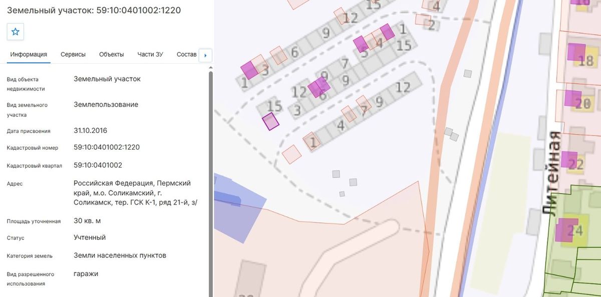Screen dimensions: 601x297
Task: Click the purple marker at house 20
Action: coord(572,98)
